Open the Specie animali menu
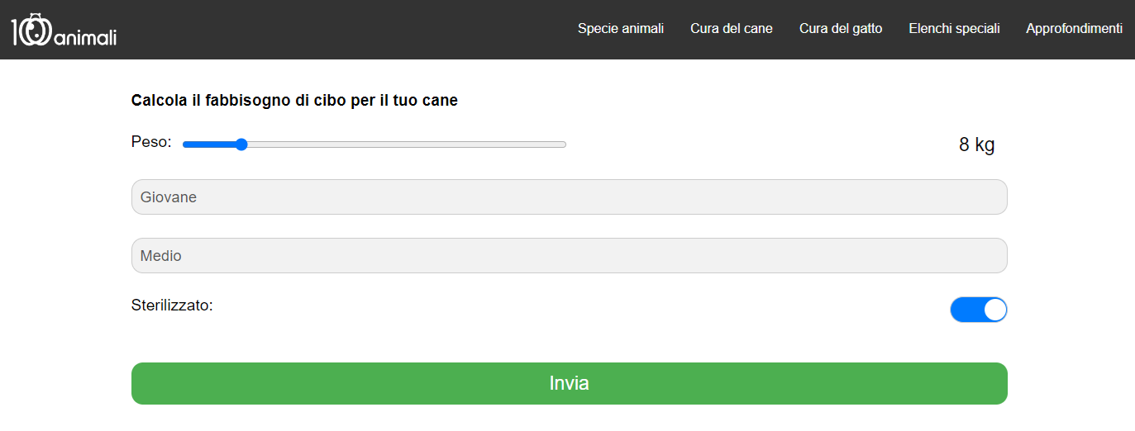Screen dimensions: 1135x431 pos(621,29)
